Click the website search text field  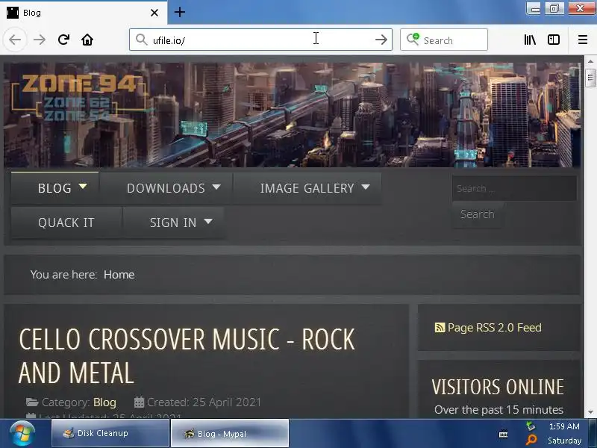[x=514, y=188]
